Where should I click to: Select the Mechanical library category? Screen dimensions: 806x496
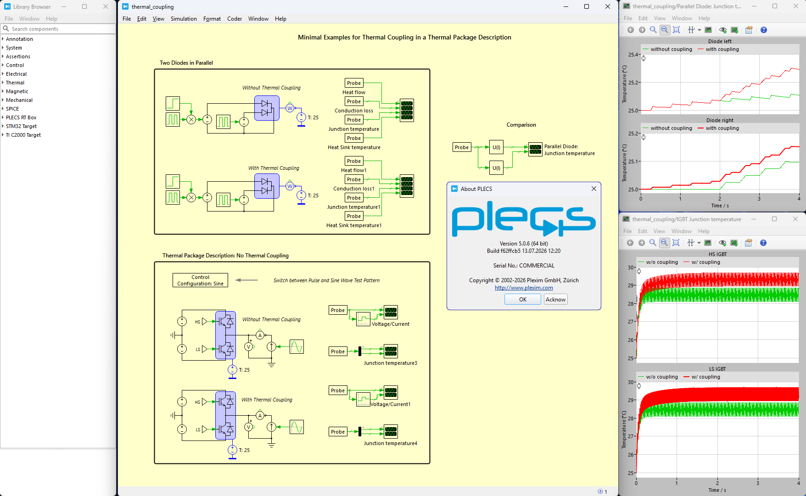(x=19, y=100)
